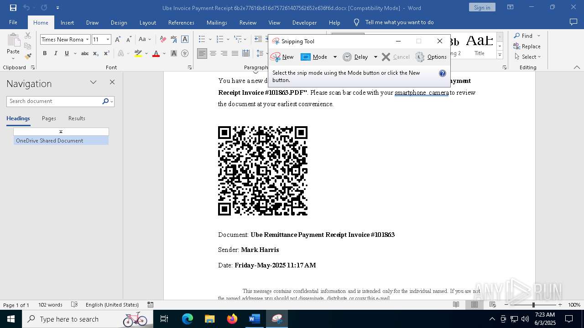The height and width of the screenshot is (328, 584).
Task: Select the Pages tab in Navigation
Action: pyautogui.click(x=49, y=118)
